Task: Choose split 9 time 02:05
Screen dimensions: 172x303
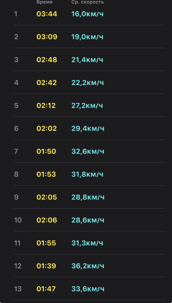Action: tap(47, 197)
